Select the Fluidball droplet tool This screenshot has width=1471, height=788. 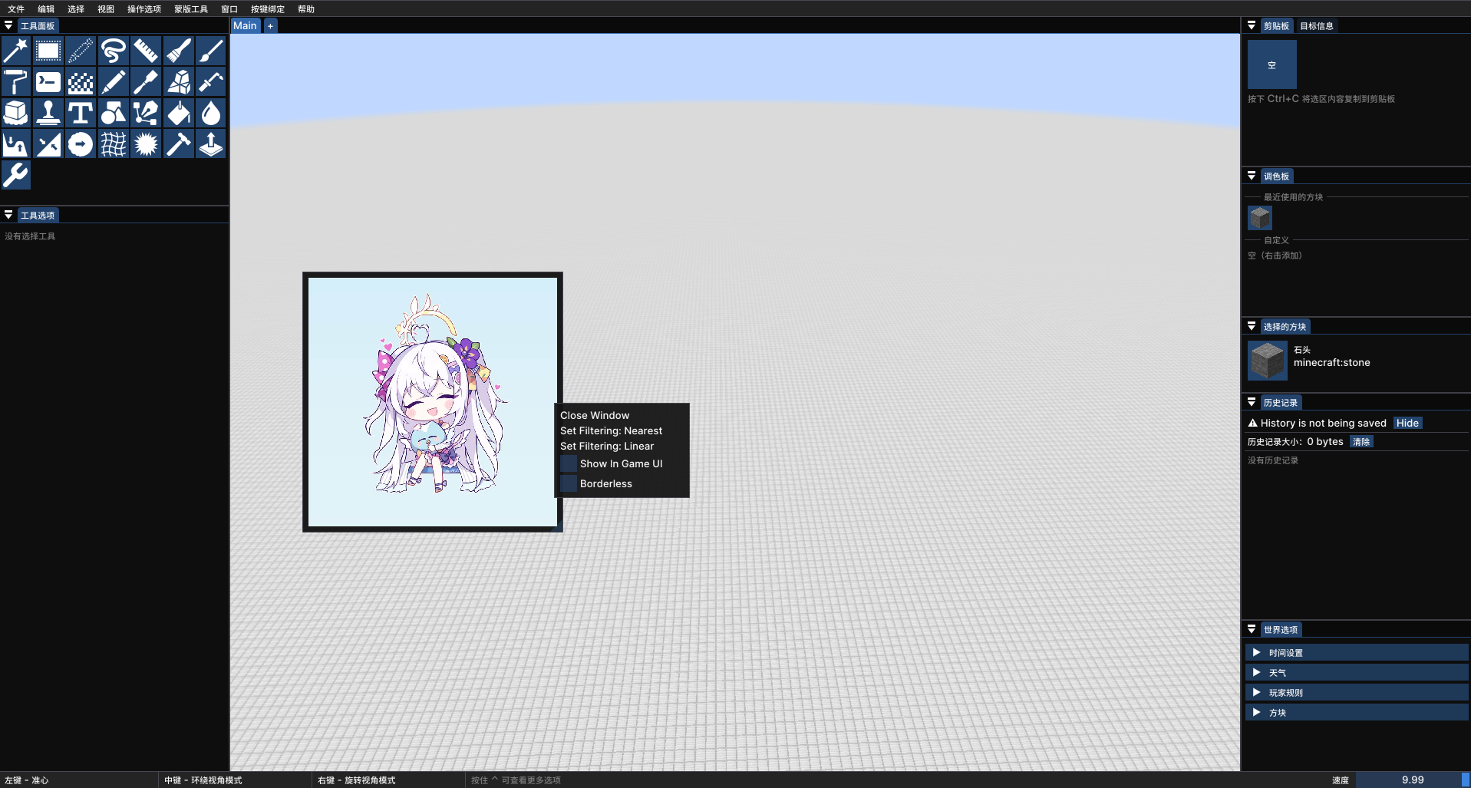click(x=211, y=113)
